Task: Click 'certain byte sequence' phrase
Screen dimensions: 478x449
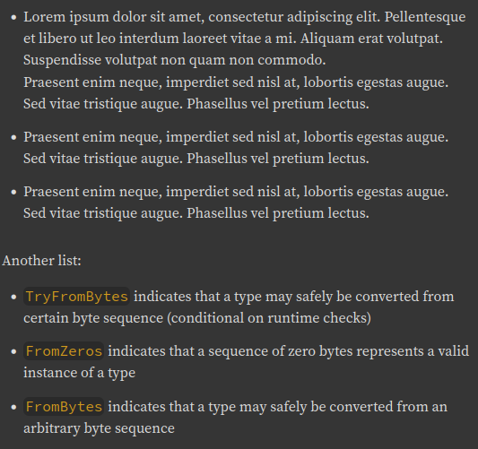Action: (x=93, y=318)
